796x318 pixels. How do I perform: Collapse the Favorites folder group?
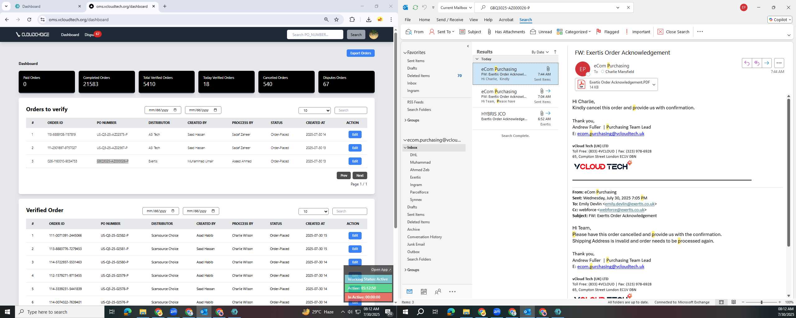point(405,52)
